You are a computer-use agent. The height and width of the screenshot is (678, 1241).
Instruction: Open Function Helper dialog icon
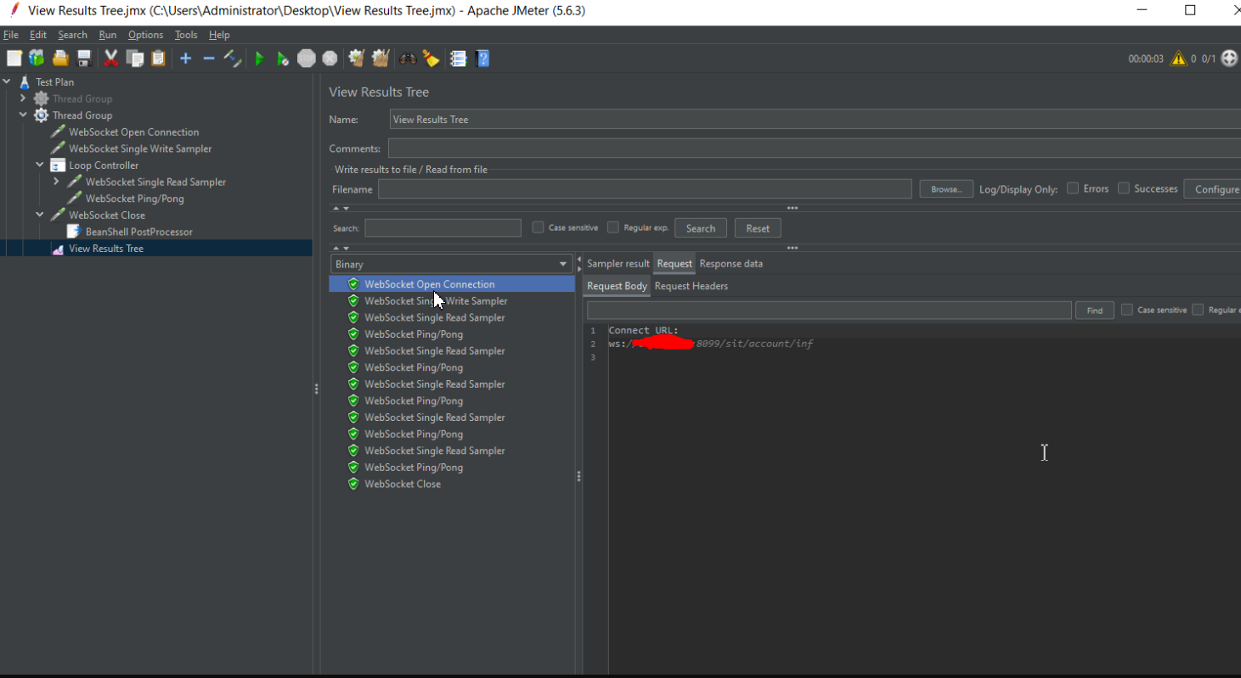[459, 59]
